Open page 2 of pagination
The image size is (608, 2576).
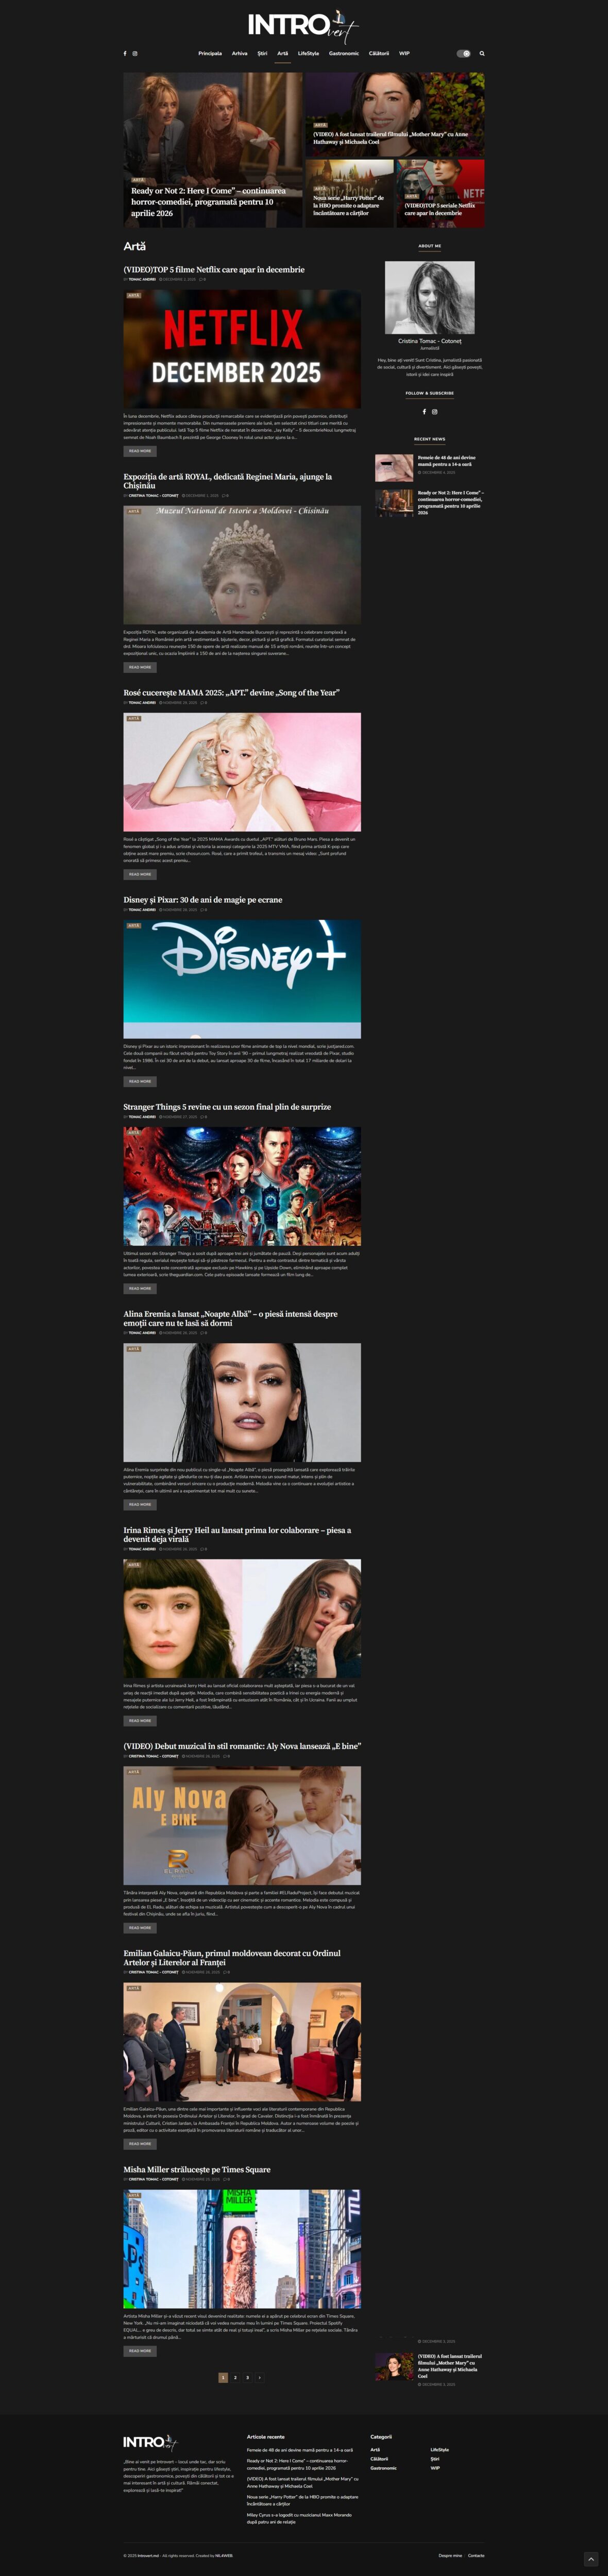[235, 2377]
